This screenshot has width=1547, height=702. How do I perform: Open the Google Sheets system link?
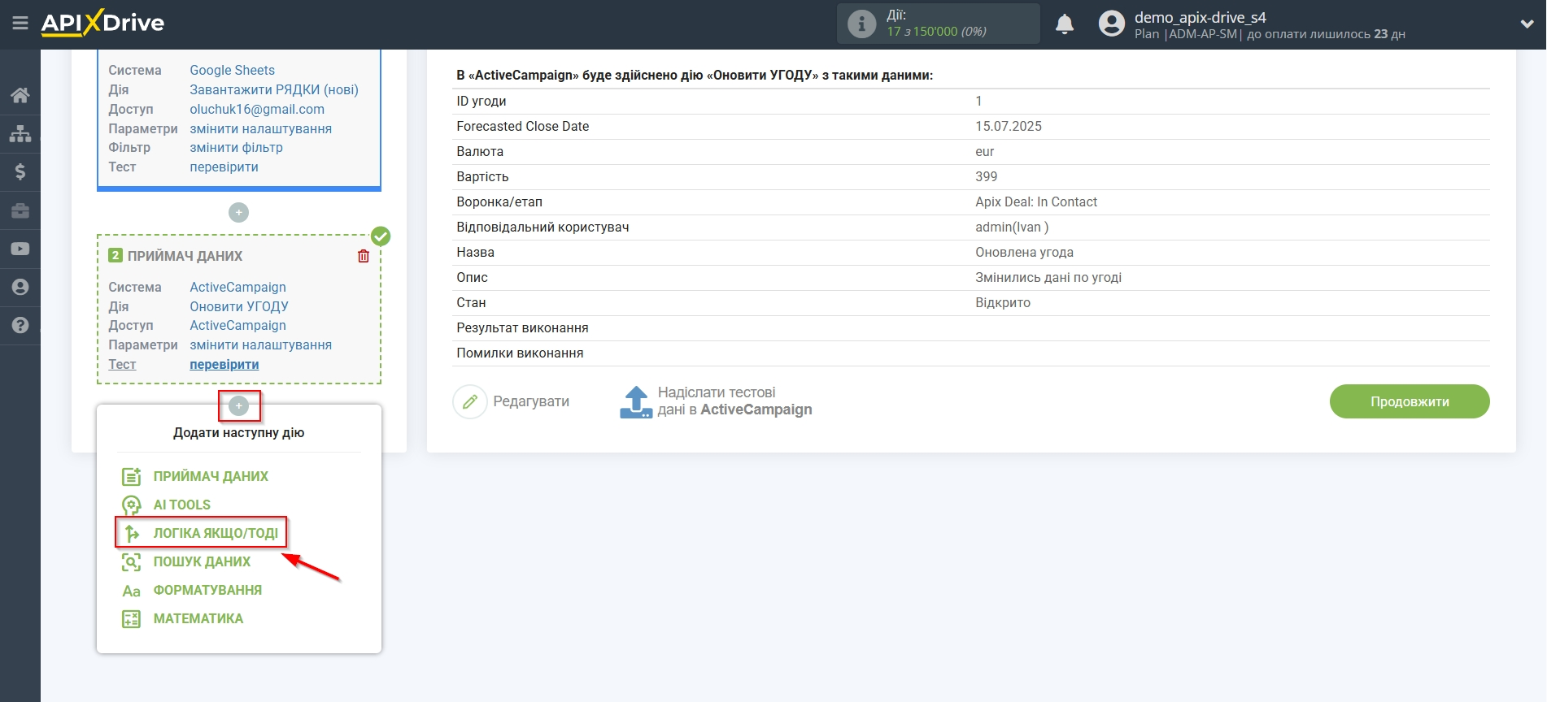[232, 70]
